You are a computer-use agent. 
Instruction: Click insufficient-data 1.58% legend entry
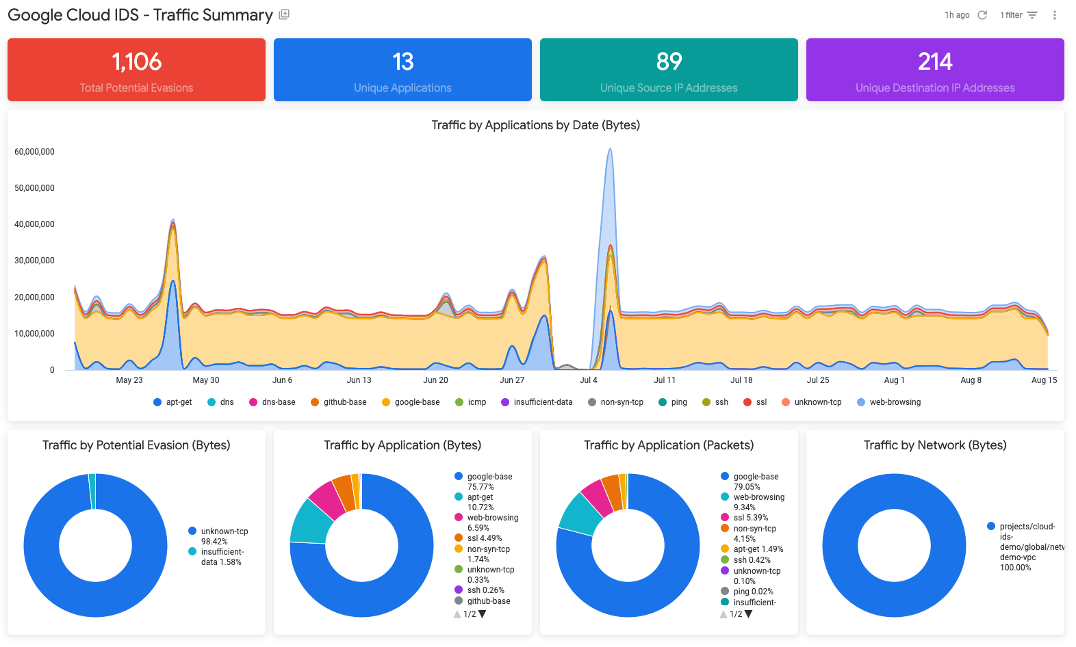point(216,557)
